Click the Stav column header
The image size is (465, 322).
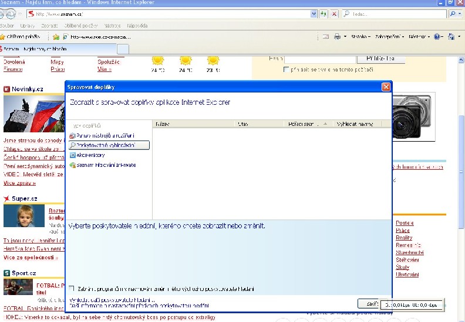click(259, 124)
